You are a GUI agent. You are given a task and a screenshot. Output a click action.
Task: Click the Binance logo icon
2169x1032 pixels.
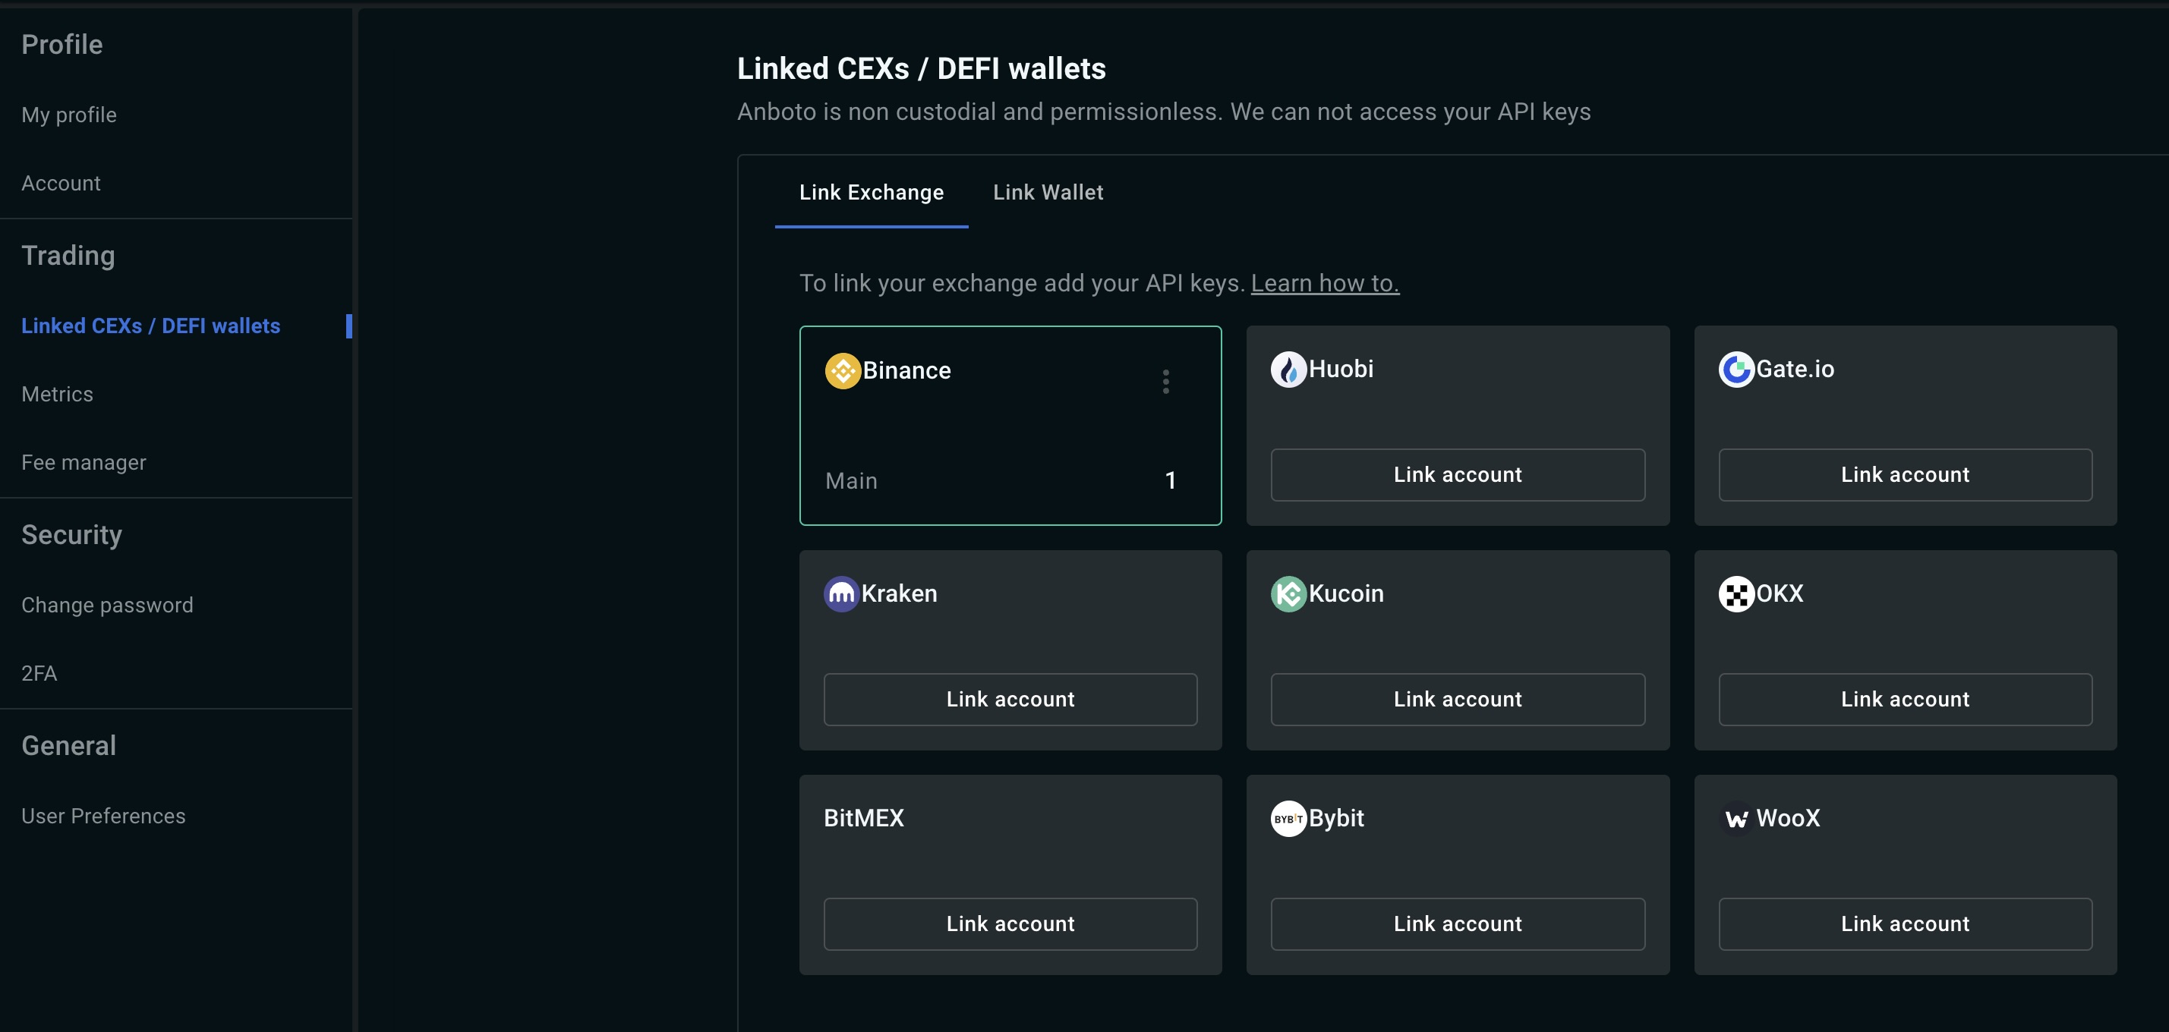coord(842,370)
